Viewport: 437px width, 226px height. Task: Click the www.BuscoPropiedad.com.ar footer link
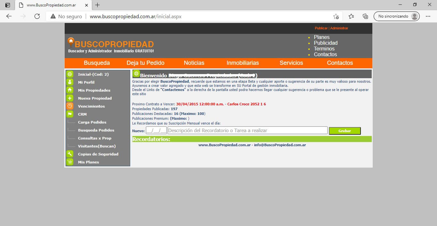click(224, 145)
